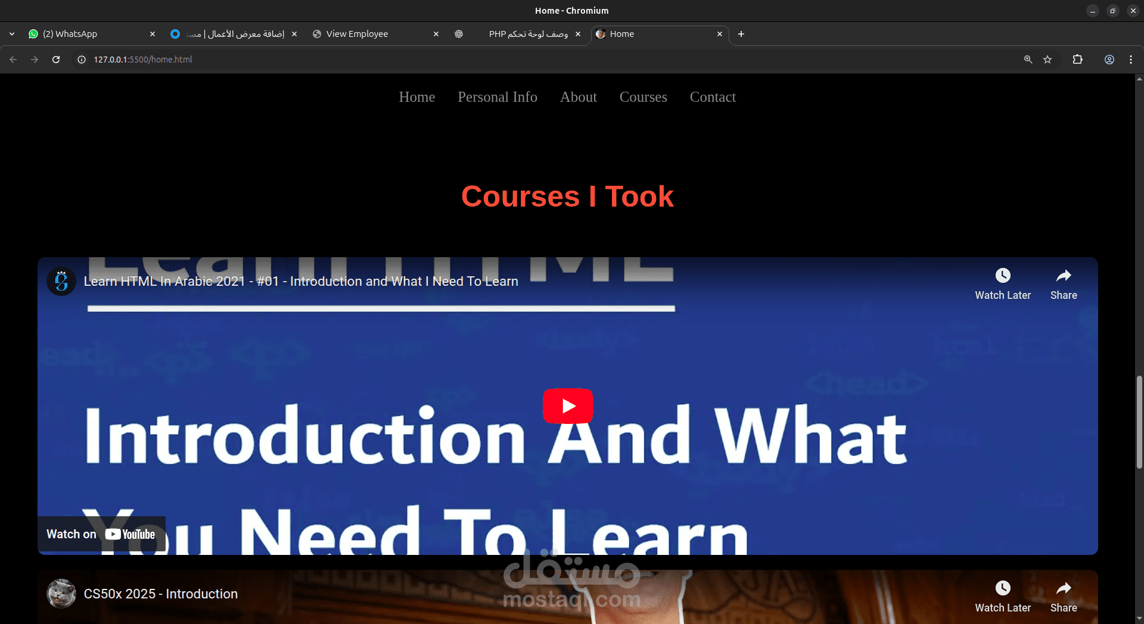
Task: Open the Personal Info nav link
Action: (x=498, y=97)
